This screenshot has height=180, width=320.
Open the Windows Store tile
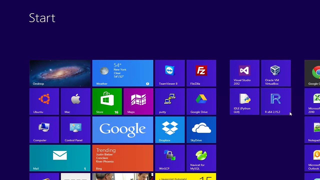[107, 101]
